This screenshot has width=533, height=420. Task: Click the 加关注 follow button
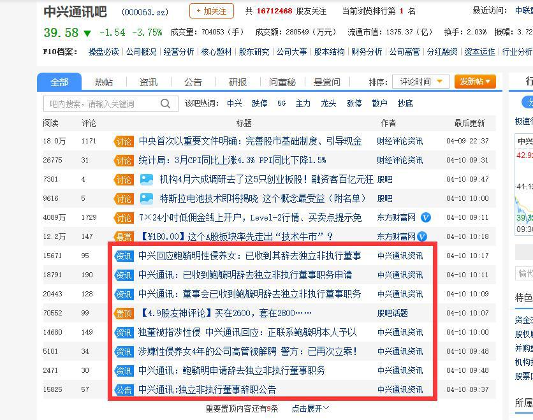tap(212, 11)
